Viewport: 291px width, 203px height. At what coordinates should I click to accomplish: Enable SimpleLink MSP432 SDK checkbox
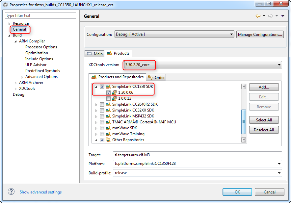pos(102,116)
